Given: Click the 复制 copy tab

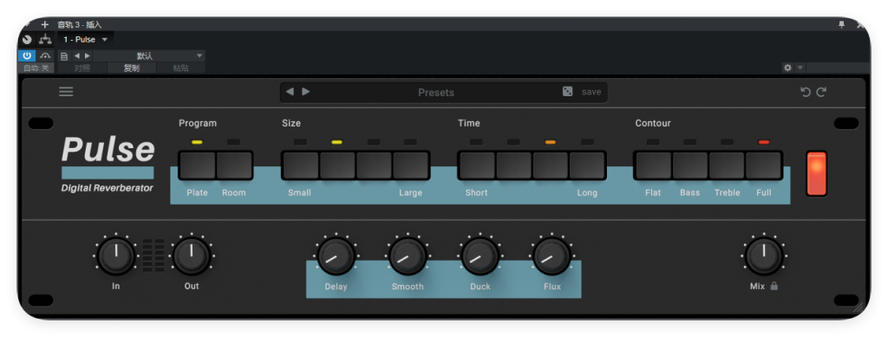Looking at the screenshot, I should point(132,68).
